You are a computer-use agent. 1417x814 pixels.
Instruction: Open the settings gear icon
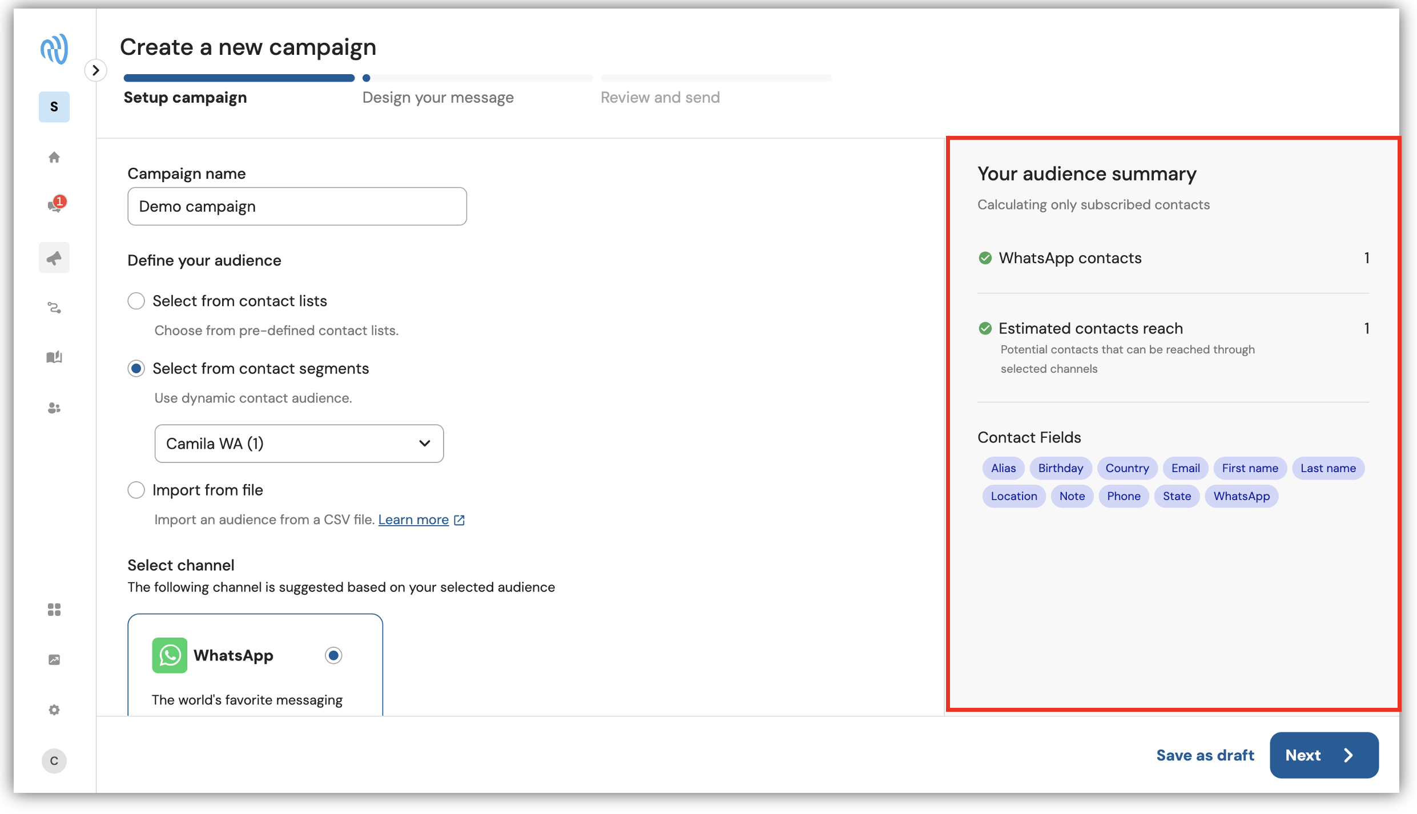(x=54, y=710)
